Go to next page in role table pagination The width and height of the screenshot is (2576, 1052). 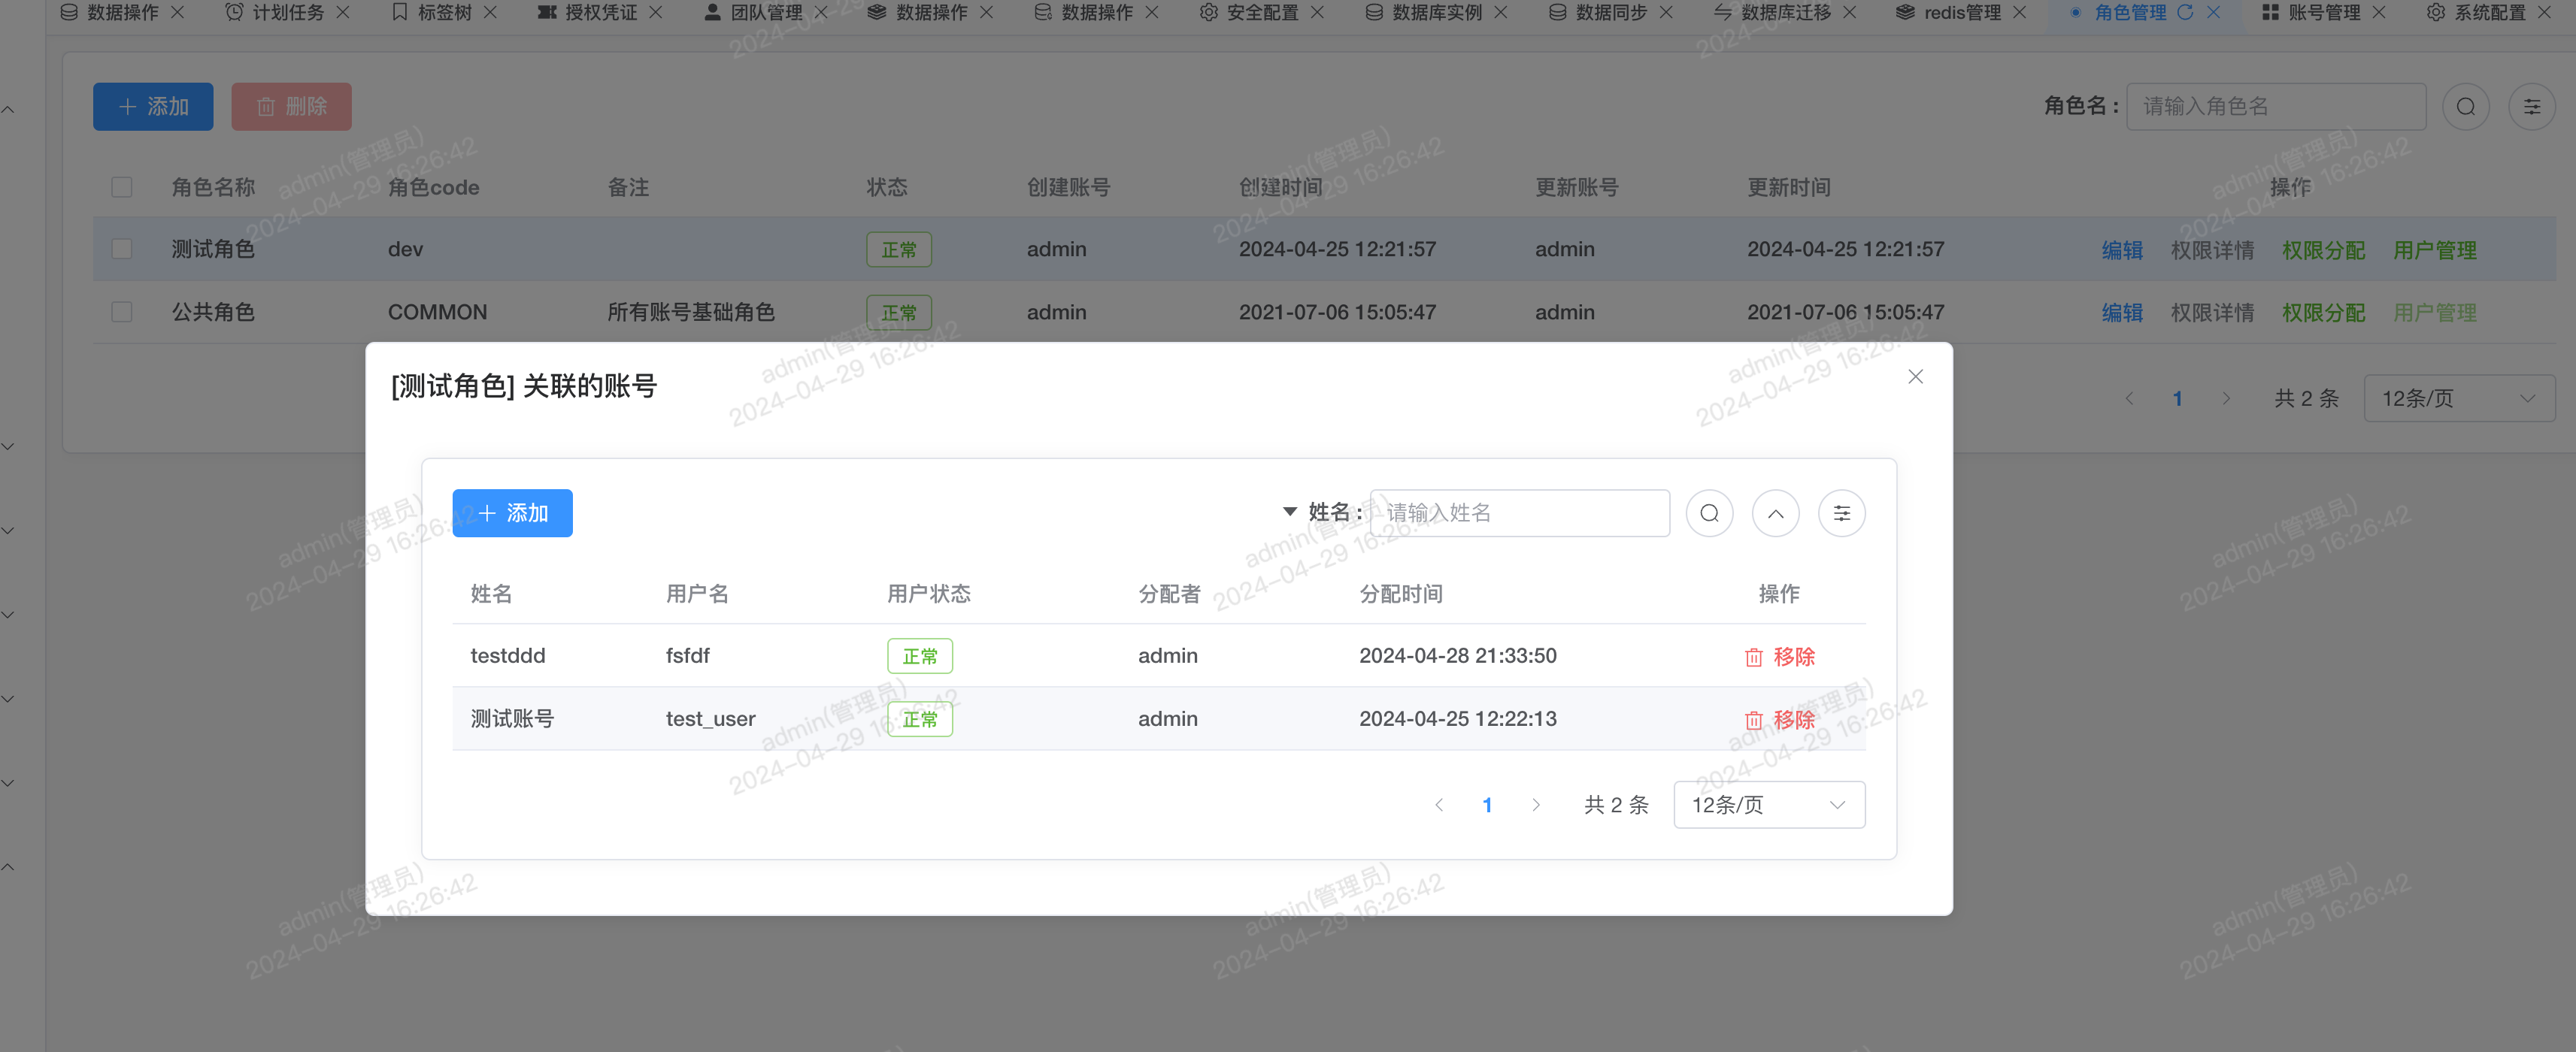pos(2226,398)
